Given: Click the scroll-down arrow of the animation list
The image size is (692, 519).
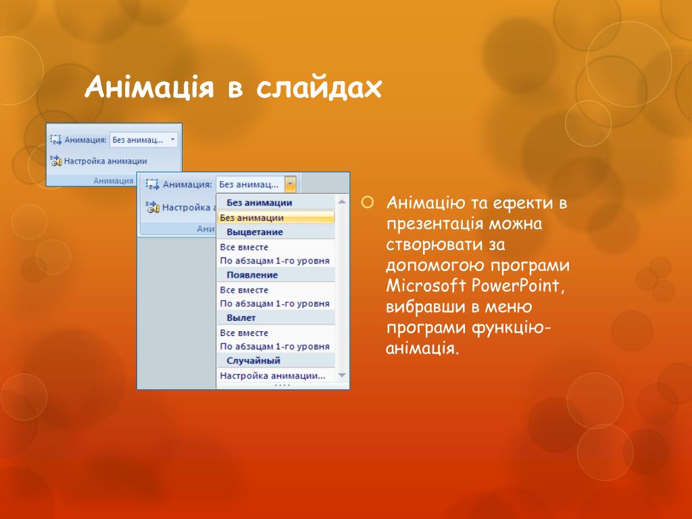Looking at the screenshot, I should pos(341,376).
